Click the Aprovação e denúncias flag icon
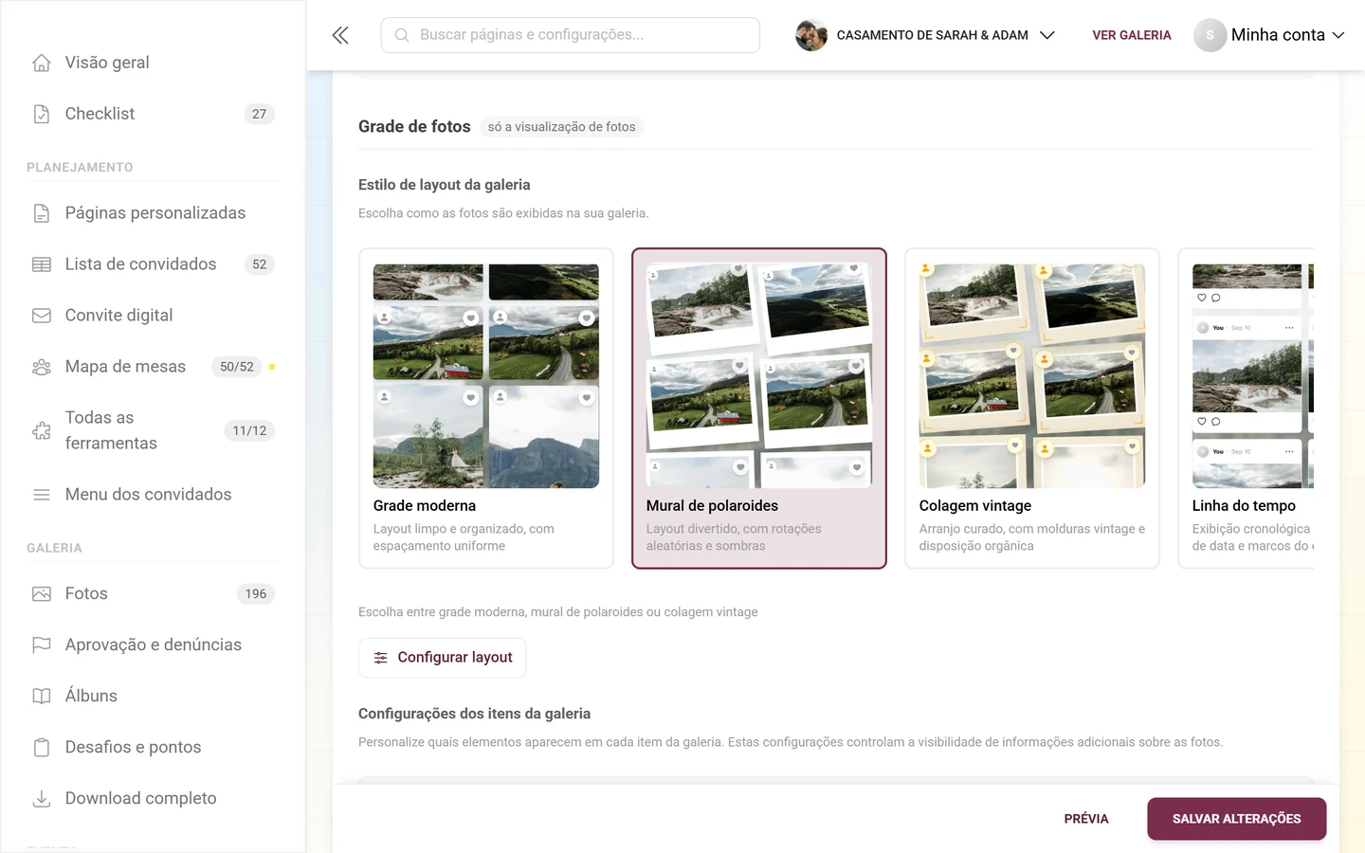The height and width of the screenshot is (853, 1365). pos(42,645)
